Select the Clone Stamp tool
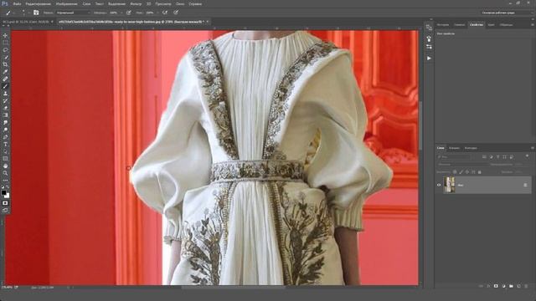536x301 pixels. tap(5, 94)
